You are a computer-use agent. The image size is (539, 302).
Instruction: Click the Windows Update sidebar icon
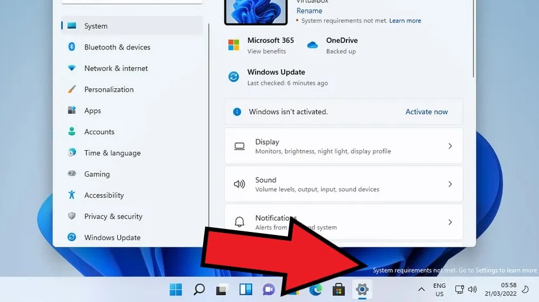[71, 237]
